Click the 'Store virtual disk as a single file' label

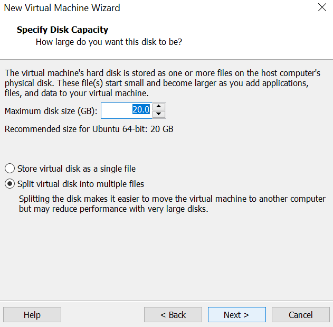(x=76, y=169)
